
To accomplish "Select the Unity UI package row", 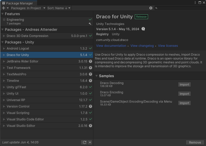I will [47, 93].
